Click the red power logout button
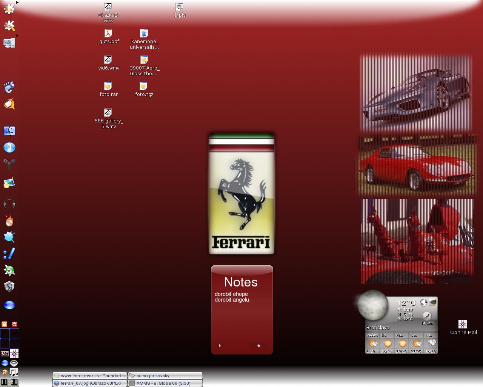Viewport: 483px width, 387px height. [14, 324]
